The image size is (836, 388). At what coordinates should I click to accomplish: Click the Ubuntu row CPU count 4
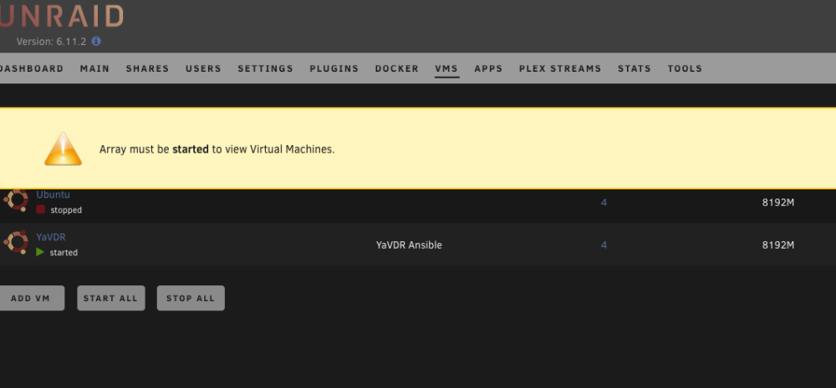coord(604,202)
